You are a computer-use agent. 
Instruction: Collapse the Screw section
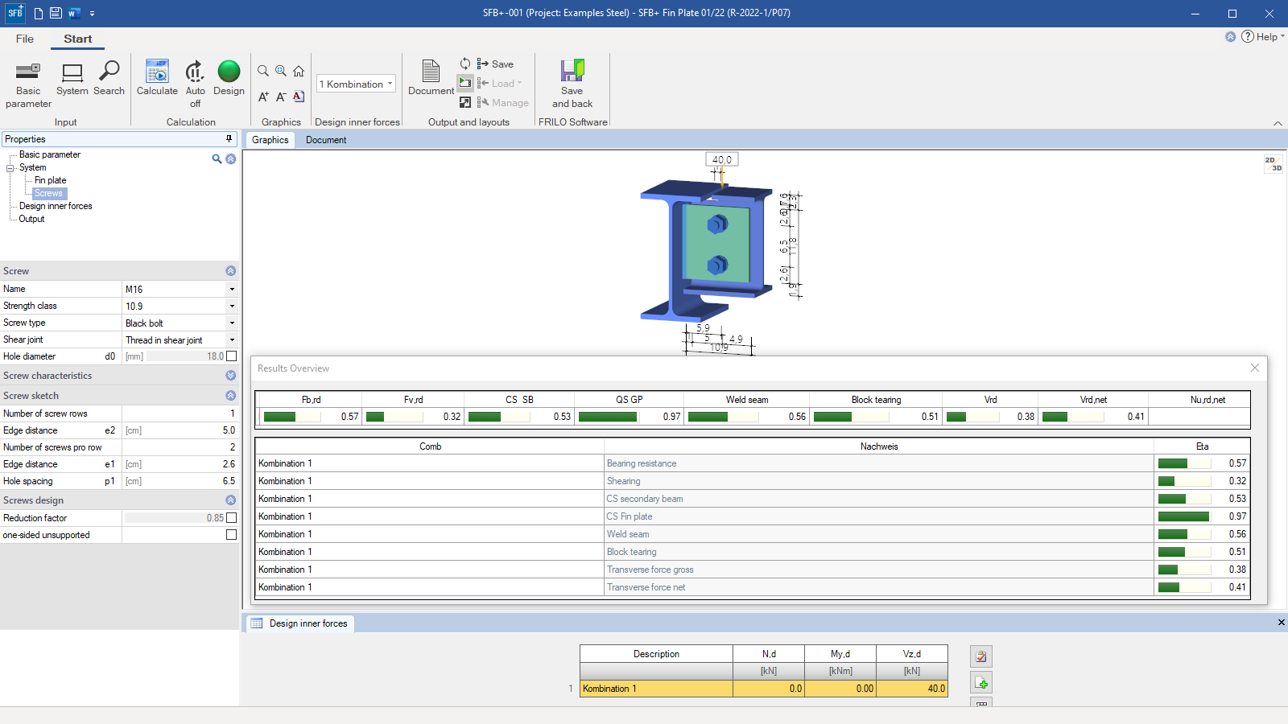231,271
